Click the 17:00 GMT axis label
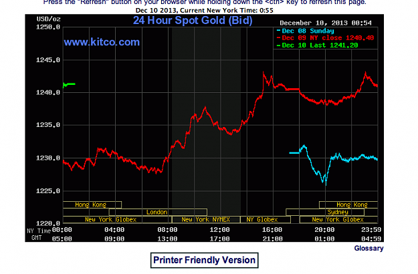This screenshot has height=274, width=418. click(219, 239)
